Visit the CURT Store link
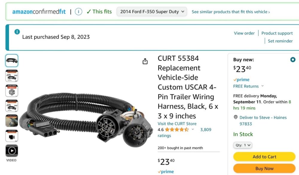The image size is (299, 175). (177, 124)
